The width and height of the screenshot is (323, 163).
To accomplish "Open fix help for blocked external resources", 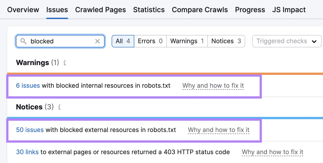I will coord(219,130).
